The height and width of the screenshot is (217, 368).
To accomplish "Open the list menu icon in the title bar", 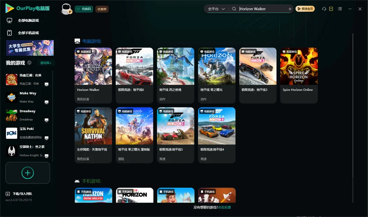I will pyautogui.click(x=340, y=9).
